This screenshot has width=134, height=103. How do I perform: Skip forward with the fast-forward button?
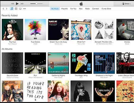click(x=22, y=4)
